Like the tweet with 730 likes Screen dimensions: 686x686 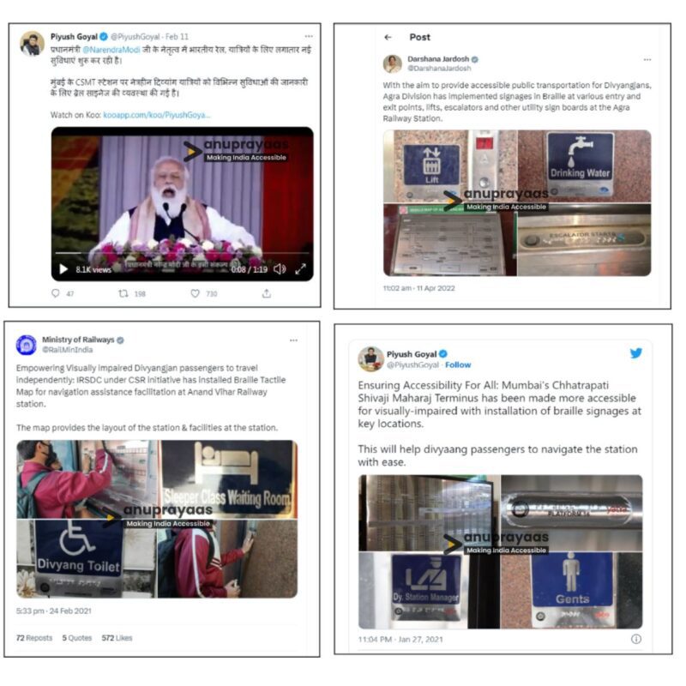pyautogui.click(x=196, y=293)
